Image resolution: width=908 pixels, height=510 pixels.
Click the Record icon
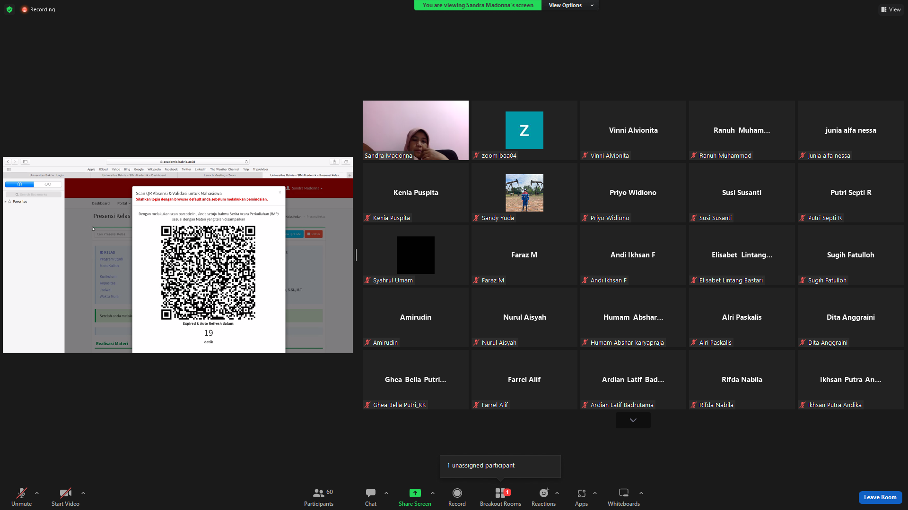coord(457,493)
